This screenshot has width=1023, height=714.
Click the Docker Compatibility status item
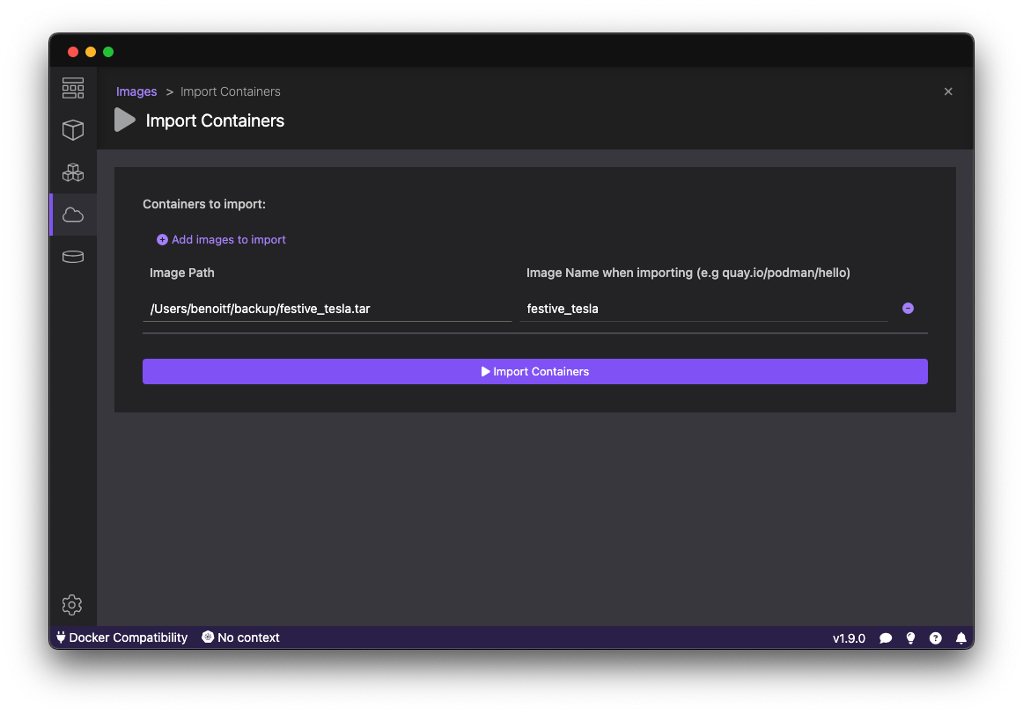coord(121,637)
